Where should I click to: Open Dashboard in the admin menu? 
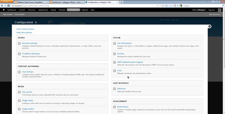[12, 10]
